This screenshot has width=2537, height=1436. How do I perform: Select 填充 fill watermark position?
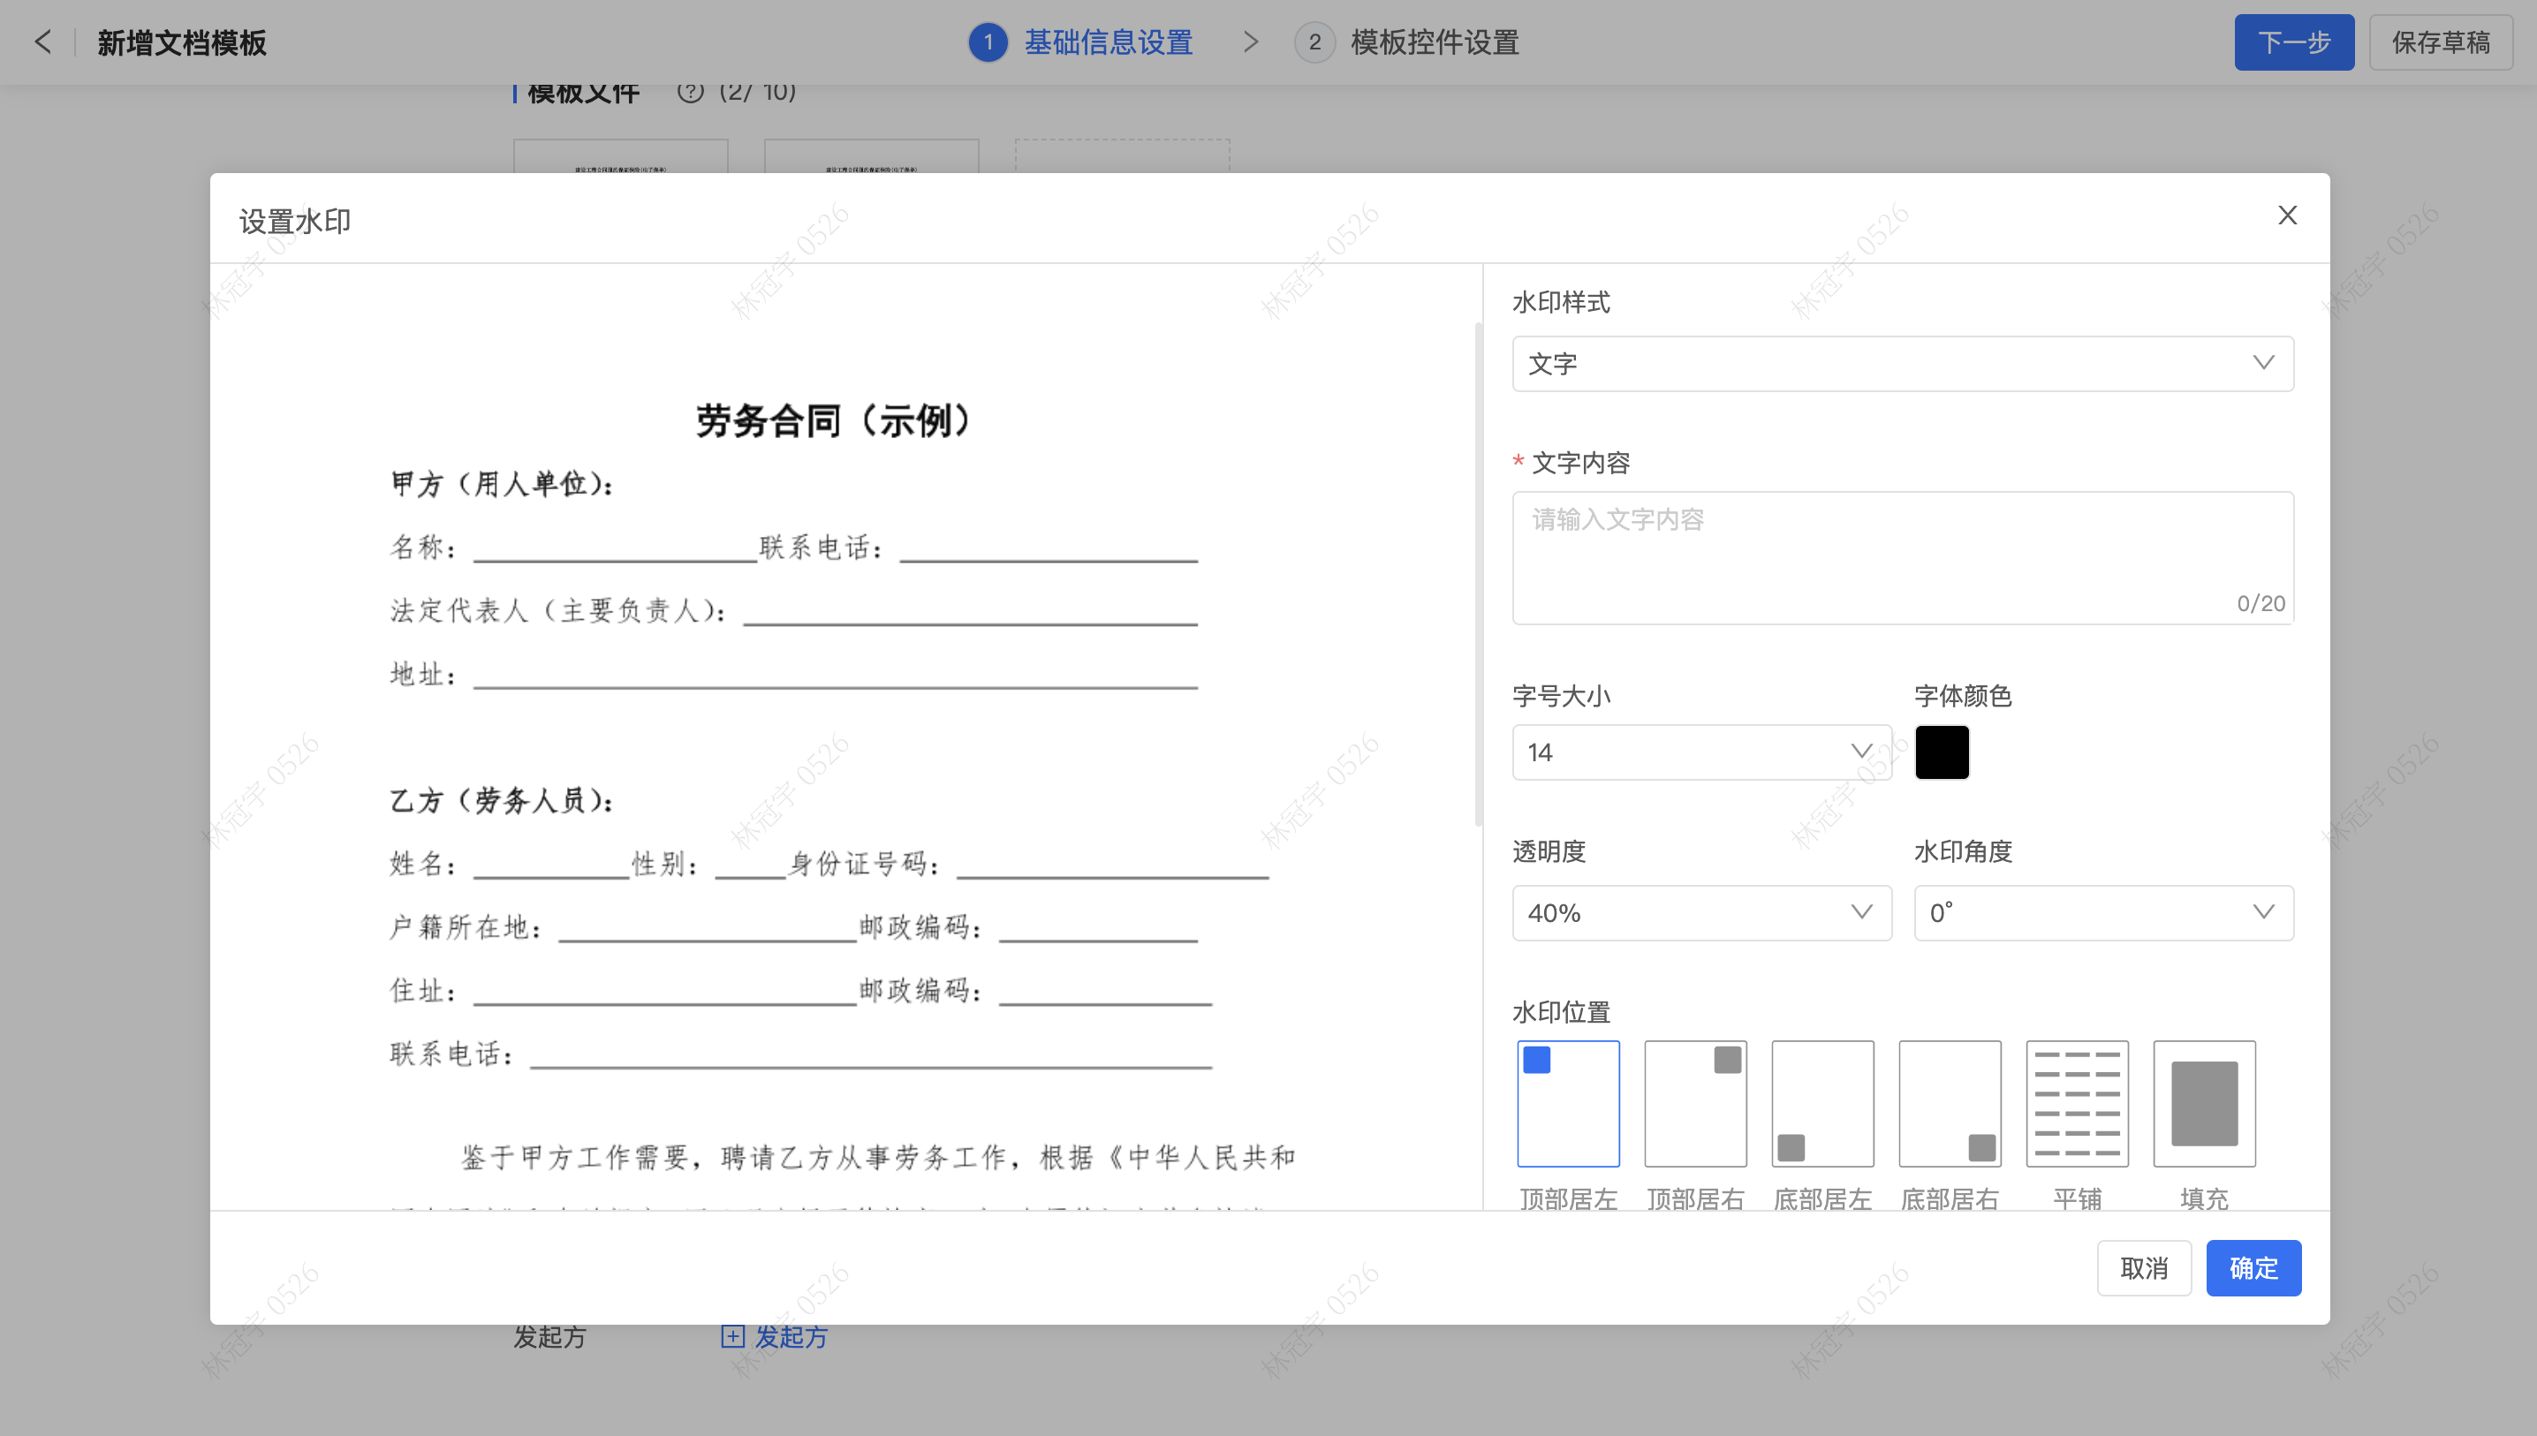click(2205, 1104)
